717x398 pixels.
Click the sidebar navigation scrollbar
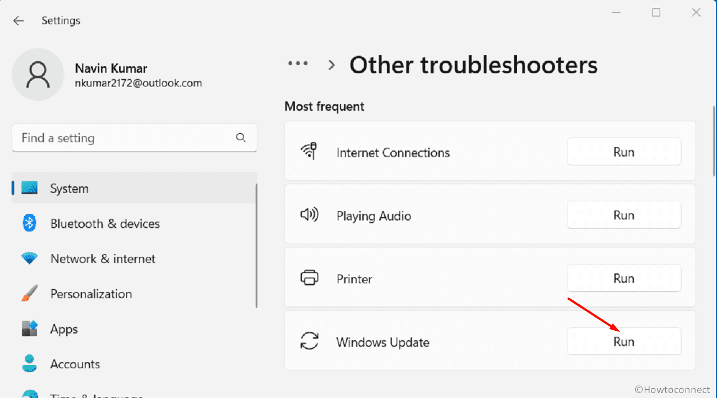pos(256,246)
